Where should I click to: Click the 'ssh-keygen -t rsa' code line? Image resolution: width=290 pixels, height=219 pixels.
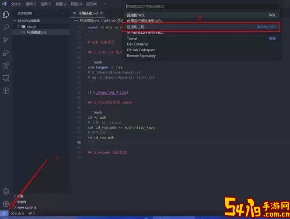(105, 67)
